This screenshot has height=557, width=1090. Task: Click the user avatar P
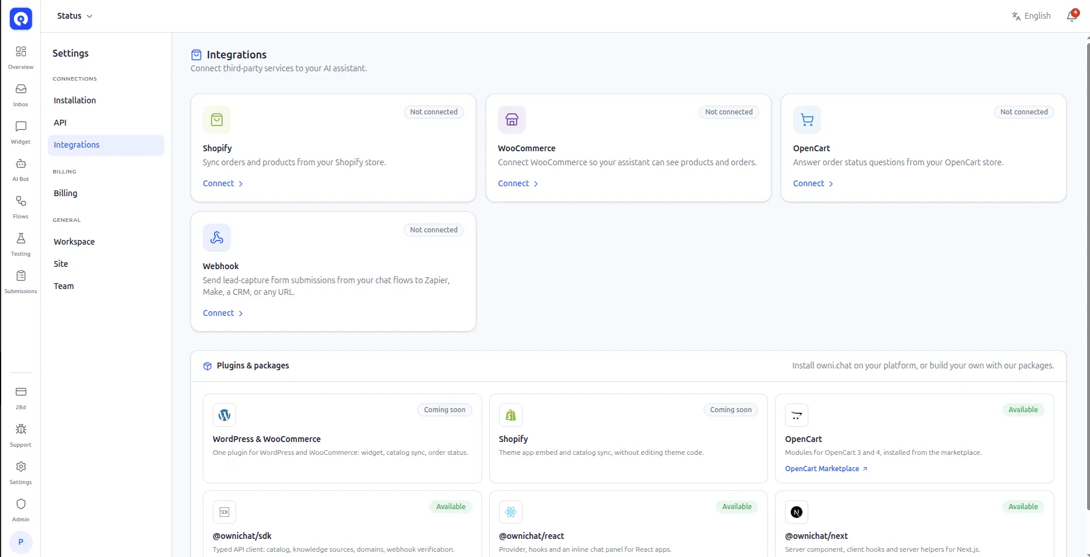click(21, 542)
